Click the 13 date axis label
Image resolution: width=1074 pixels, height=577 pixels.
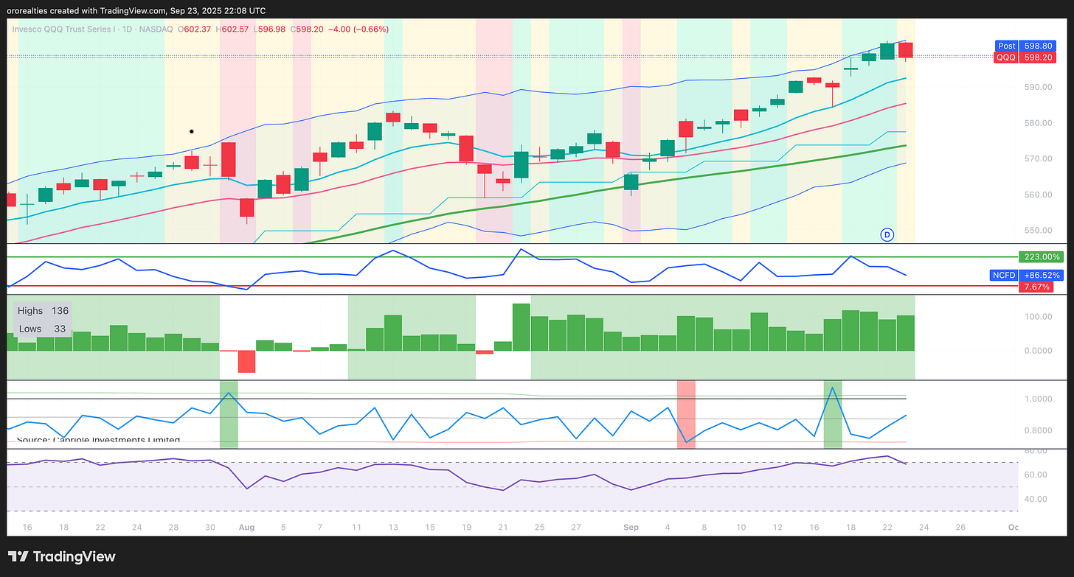point(392,528)
